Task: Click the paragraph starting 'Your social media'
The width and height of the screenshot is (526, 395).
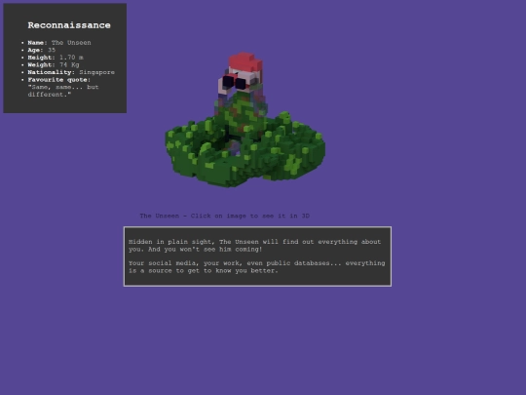Action: click(256, 266)
